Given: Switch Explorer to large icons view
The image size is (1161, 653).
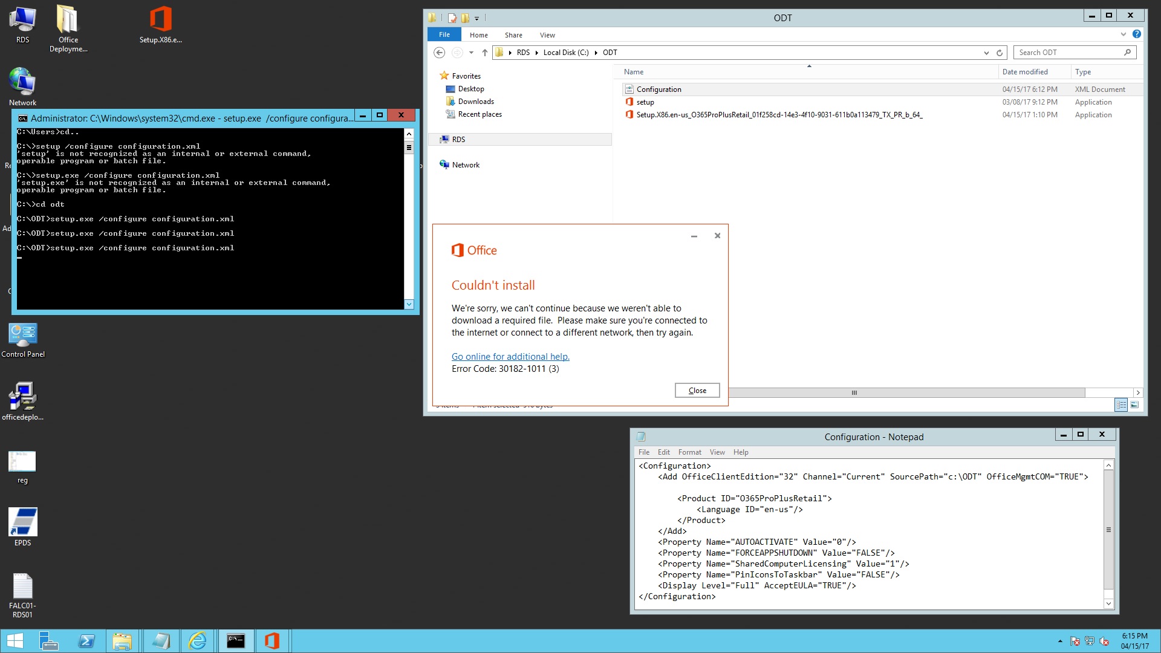Looking at the screenshot, I should coord(1134,405).
